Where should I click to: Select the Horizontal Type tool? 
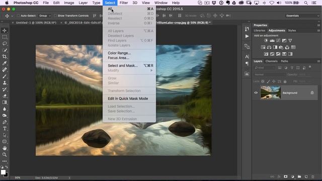pyautogui.click(x=5, y=129)
